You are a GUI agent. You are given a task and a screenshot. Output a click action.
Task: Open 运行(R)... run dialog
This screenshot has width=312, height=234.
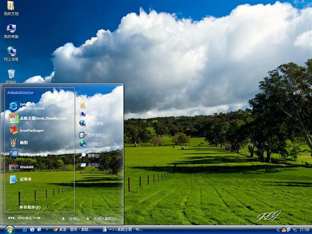coord(91,165)
